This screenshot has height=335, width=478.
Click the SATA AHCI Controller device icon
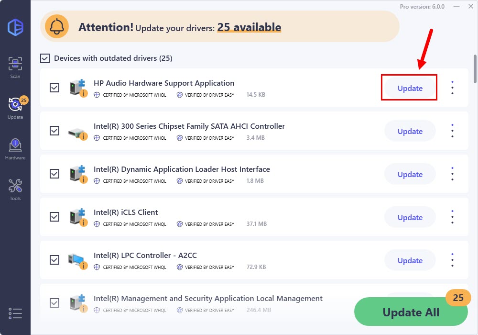[78, 134]
